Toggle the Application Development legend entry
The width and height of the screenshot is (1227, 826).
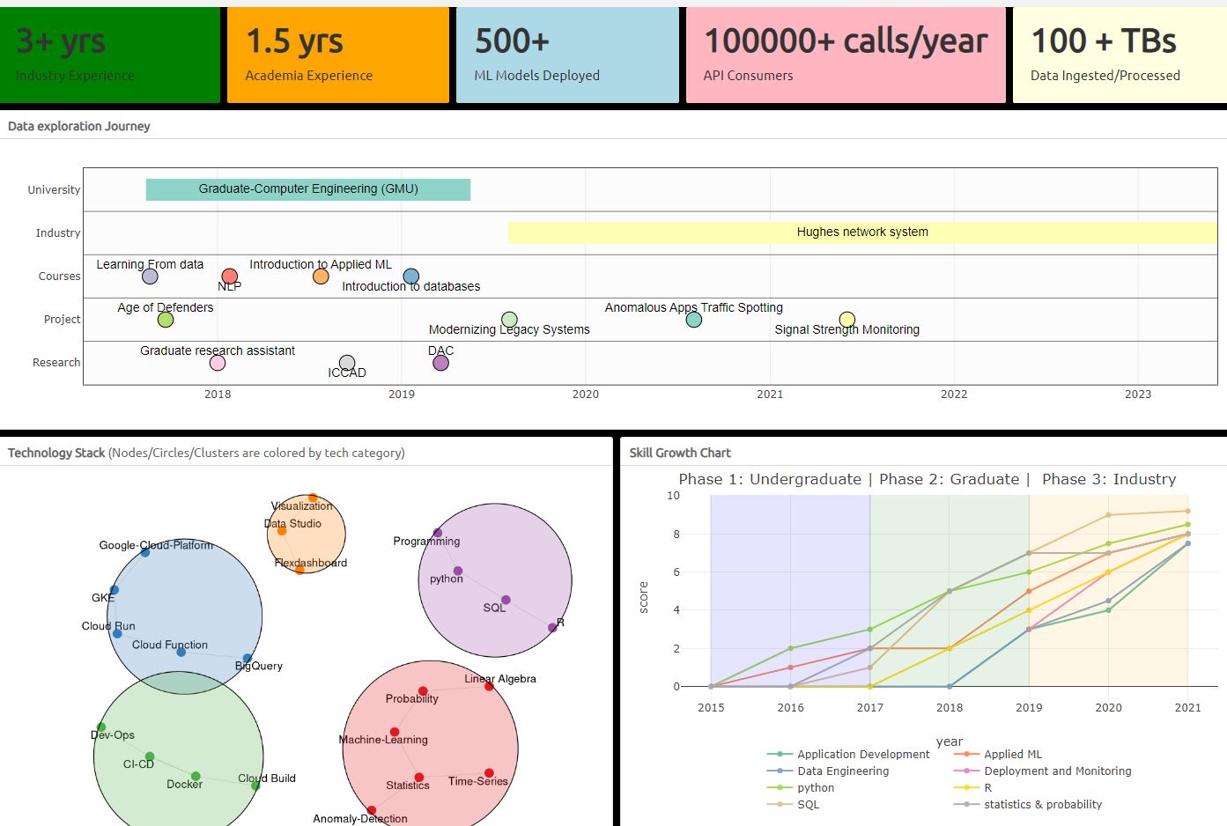point(862,755)
